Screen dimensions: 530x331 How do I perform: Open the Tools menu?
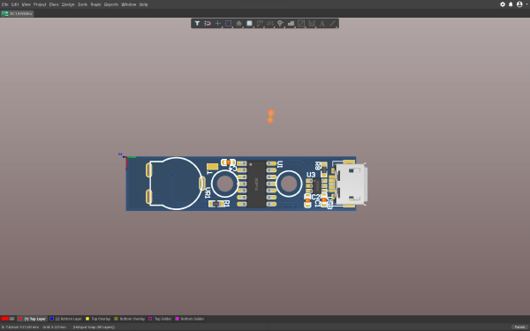[x=82, y=4]
